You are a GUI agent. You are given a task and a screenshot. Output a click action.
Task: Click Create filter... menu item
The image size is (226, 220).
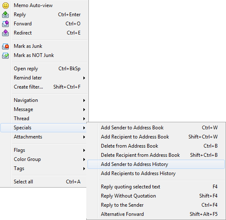point(44,87)
